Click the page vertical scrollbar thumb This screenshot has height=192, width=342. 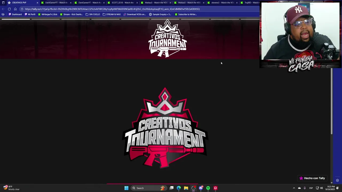pyautogui.click(x=332, y=101)
